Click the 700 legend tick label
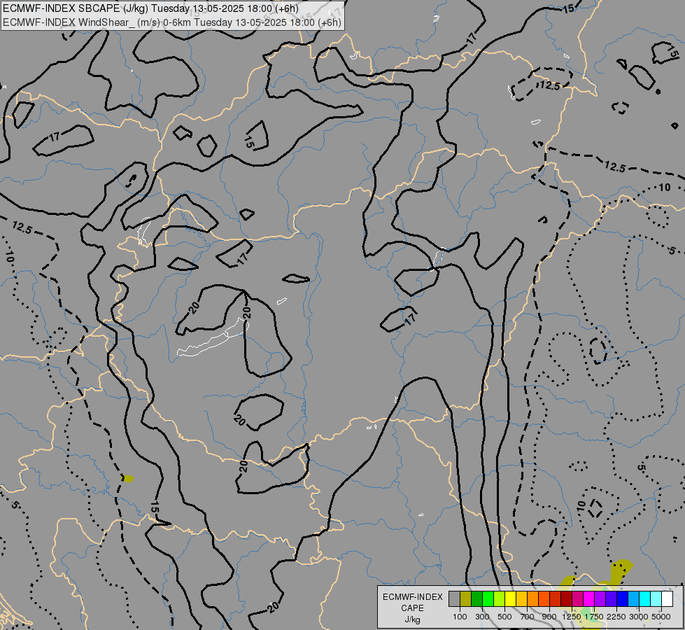The width and height of the screenshot is (685, 630). point(528,617)
